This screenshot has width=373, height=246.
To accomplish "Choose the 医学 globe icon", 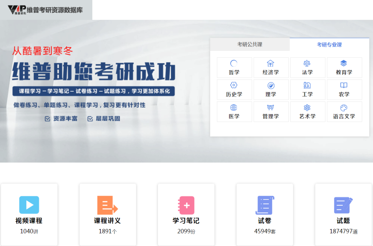I will pos(234,108).
